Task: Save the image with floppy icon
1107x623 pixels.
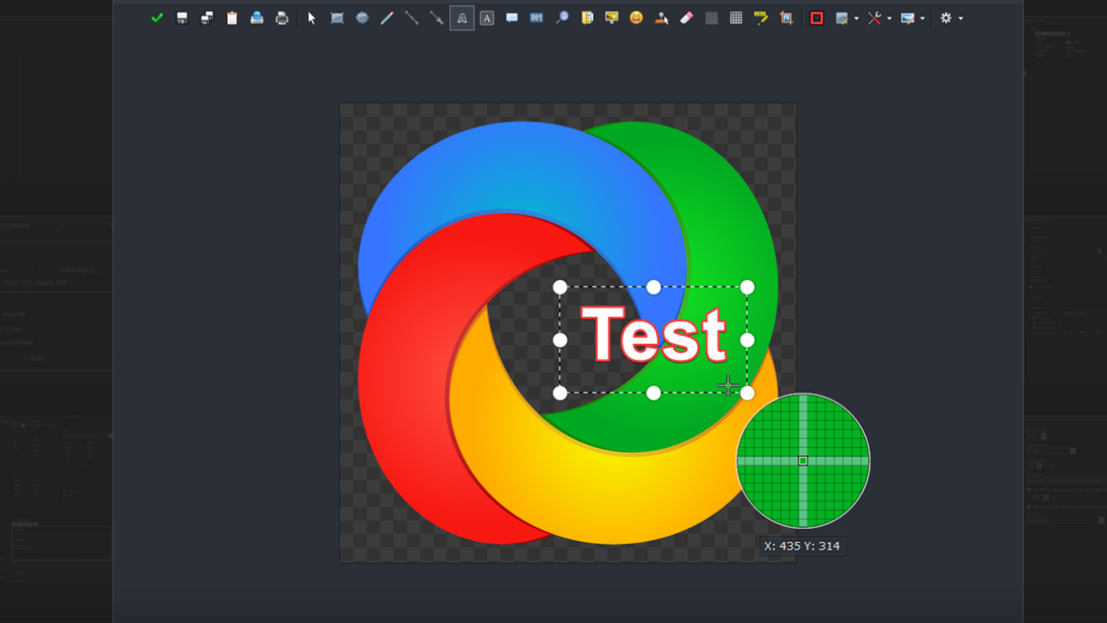Action: point(182,18)
